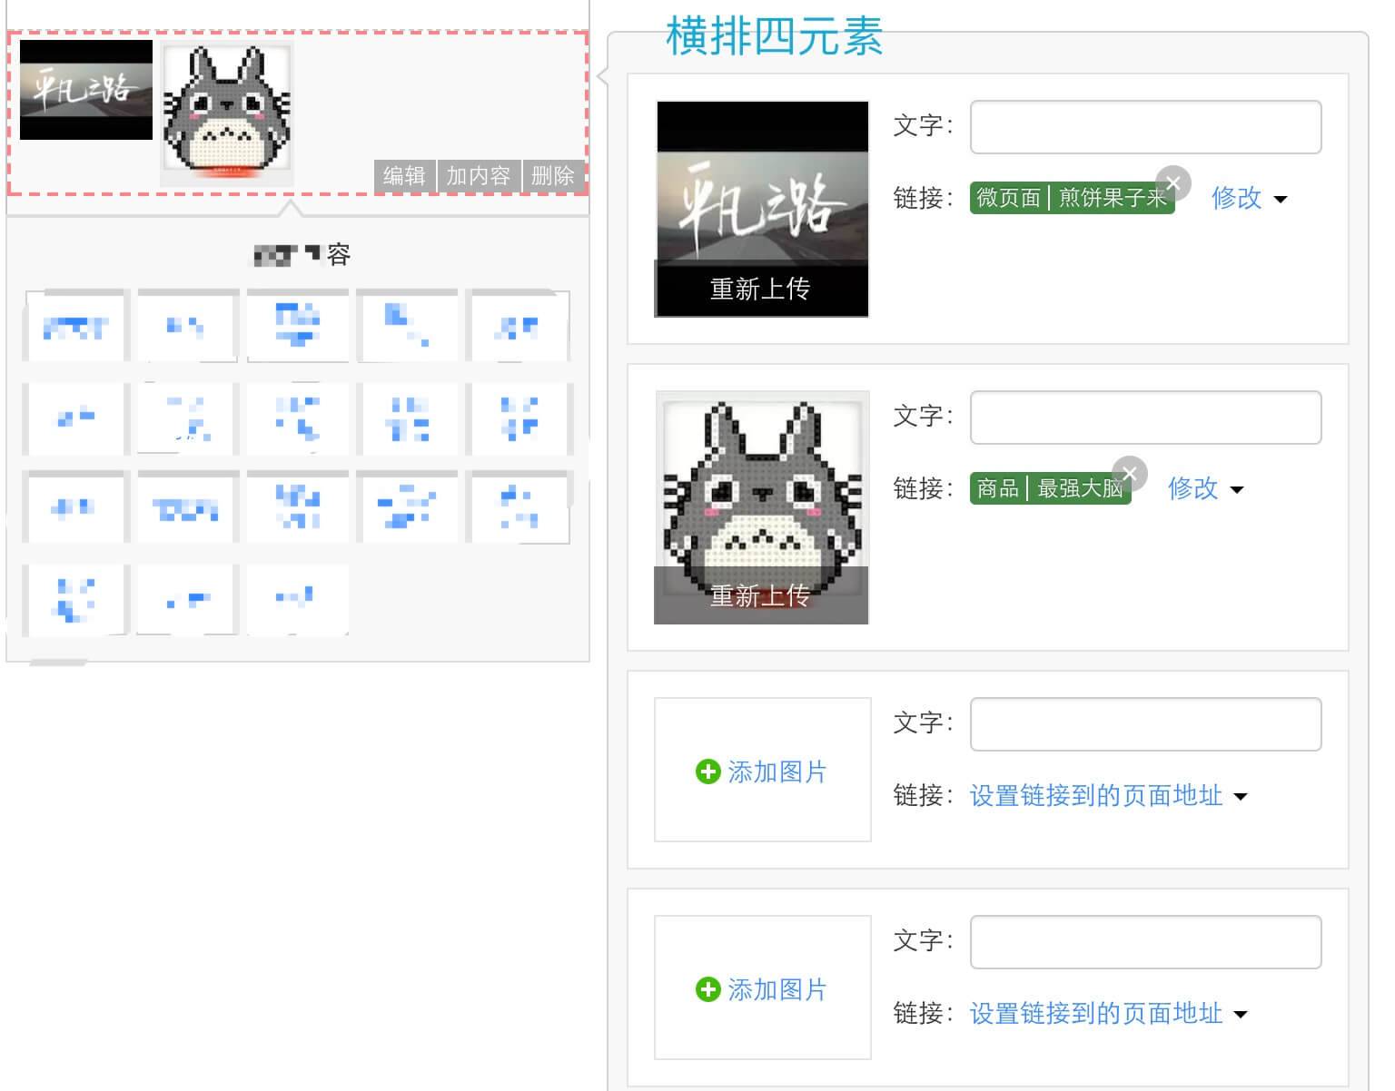Focus the 文字 field of the fourth element

point(1145,942)
